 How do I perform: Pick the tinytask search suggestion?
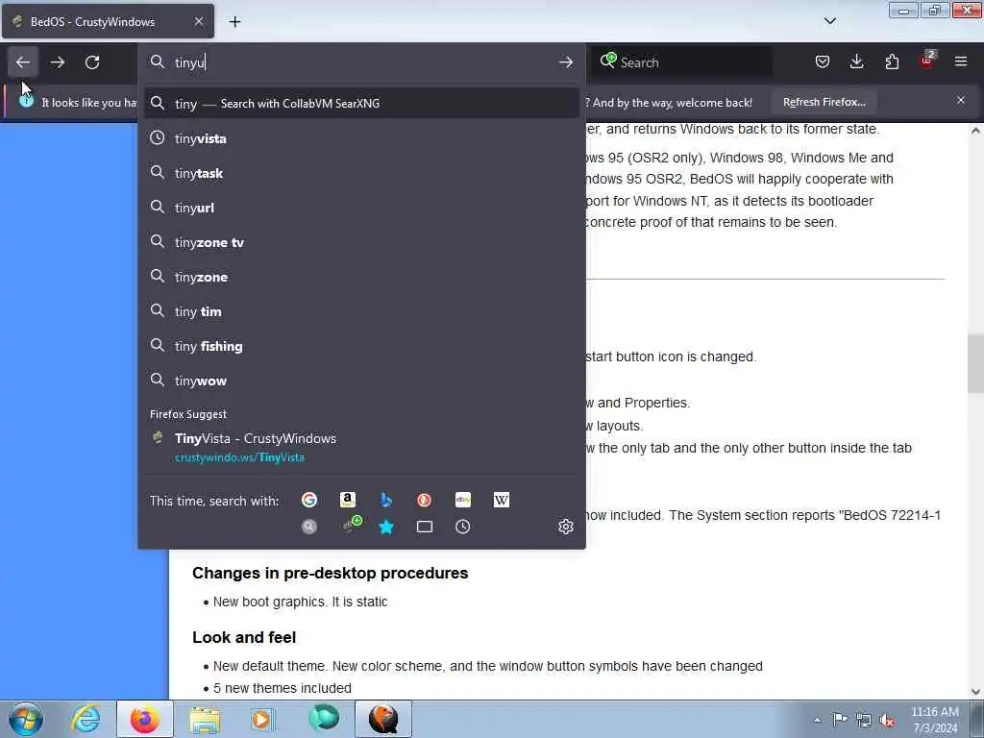point(361,173)
